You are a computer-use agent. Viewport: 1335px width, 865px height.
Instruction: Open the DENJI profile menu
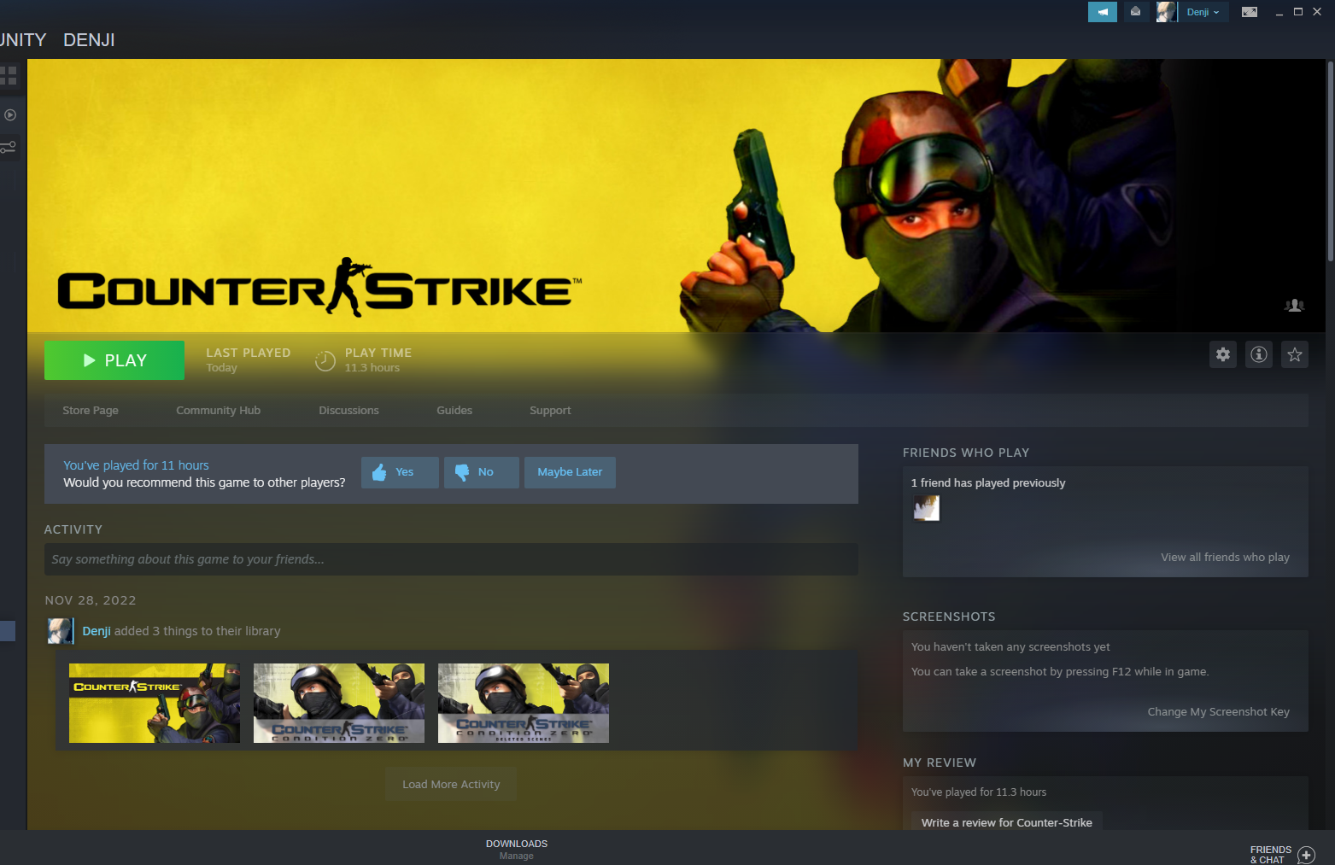click(89, 40)
